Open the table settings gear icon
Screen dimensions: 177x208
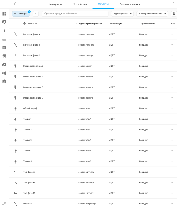[174, 14]
